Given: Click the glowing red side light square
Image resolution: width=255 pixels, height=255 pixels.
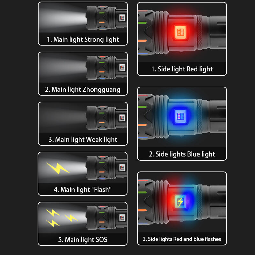Looking at the screenshot, I should pos(180,32).
